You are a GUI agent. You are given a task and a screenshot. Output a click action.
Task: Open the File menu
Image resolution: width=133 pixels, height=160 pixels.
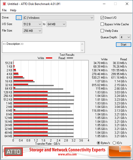click(x=4, y=10)
